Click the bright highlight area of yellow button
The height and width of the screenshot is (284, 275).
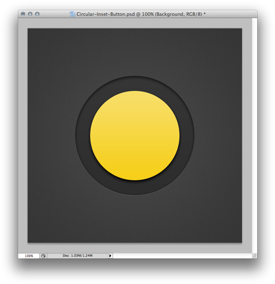point(135,101)
